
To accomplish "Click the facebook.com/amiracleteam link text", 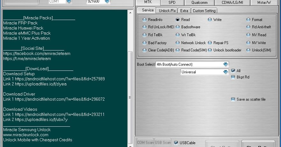I will click(37, 54).
